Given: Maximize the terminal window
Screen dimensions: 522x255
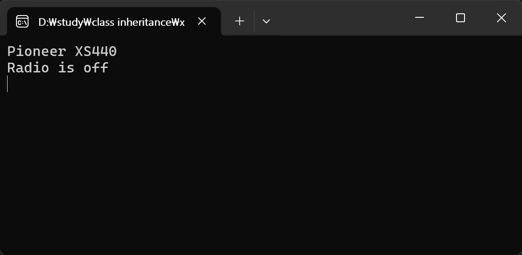Looking at the screenshot, I should [x=461, y=18].
